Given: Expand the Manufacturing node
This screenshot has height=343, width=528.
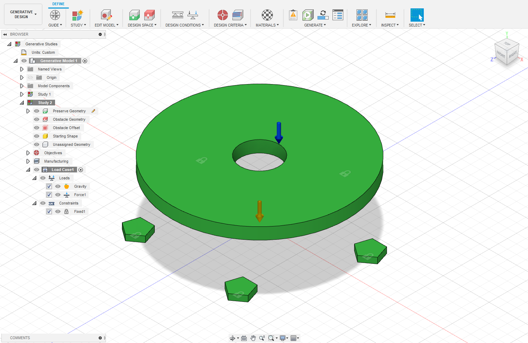Looking at the screenshot, I should (x=28, y=161).
